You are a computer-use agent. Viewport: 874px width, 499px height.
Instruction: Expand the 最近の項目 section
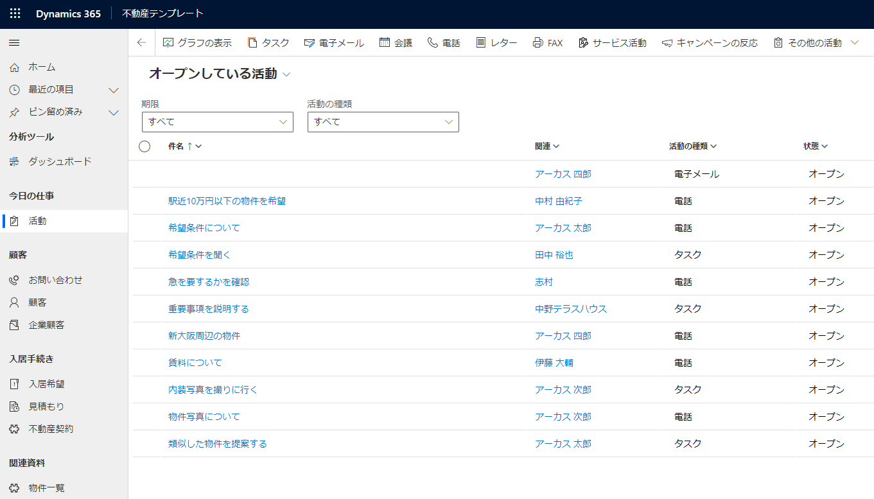pos(114,90)
